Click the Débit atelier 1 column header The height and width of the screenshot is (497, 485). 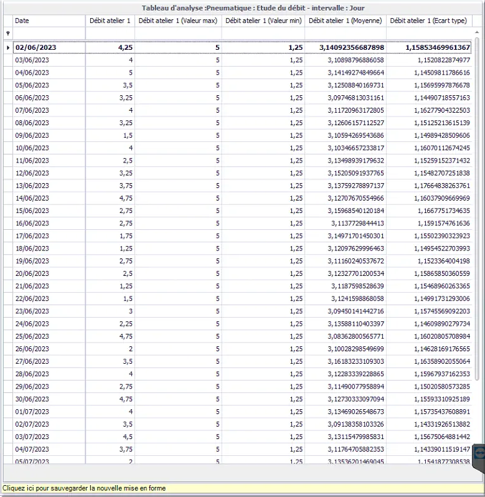click(110, 21)
